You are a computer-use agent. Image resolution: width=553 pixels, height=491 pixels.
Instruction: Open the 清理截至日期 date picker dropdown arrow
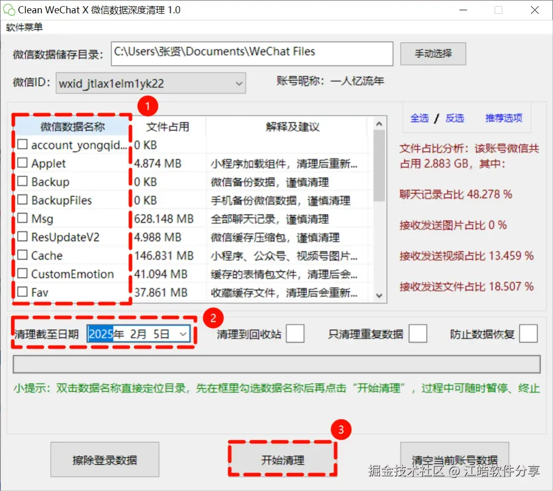[183, 334]
